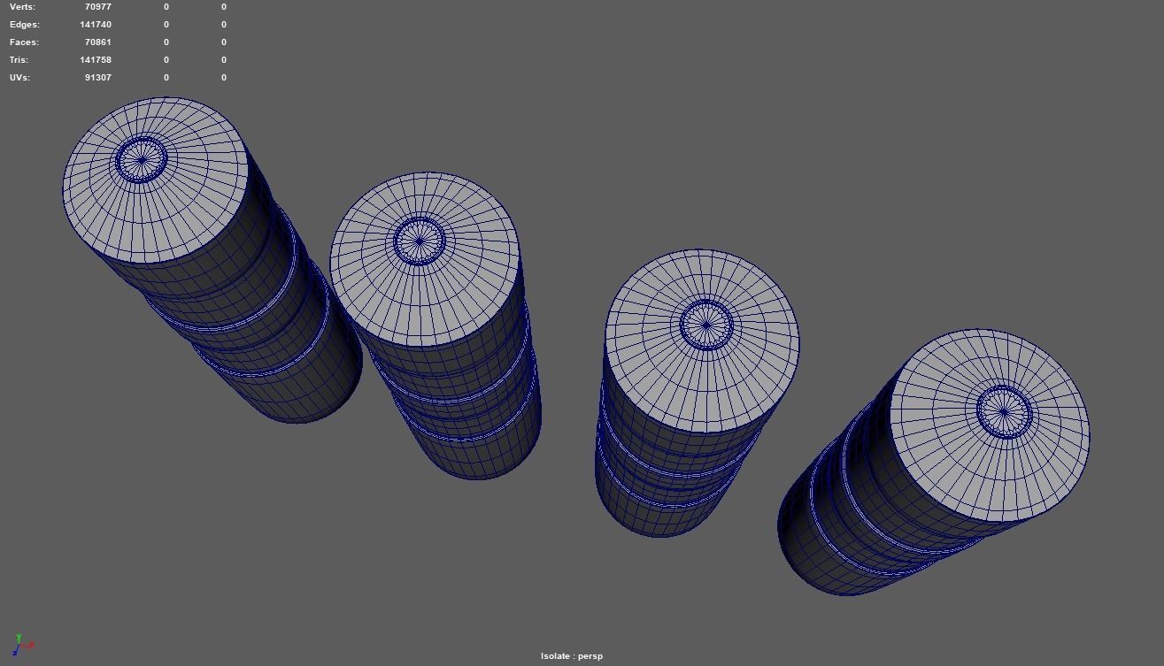Click the "Faces:" heads-up display label

(x=24, y=42)
